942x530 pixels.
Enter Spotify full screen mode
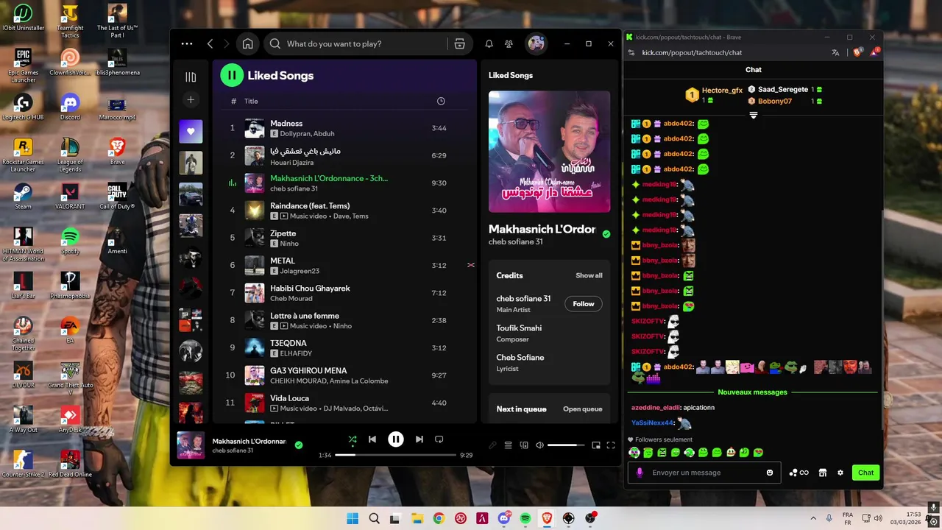click(x=611, y=445)
